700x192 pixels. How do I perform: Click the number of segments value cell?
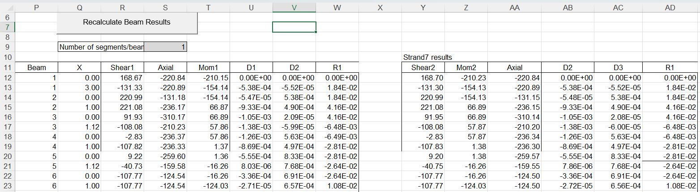tap(165, 47)
